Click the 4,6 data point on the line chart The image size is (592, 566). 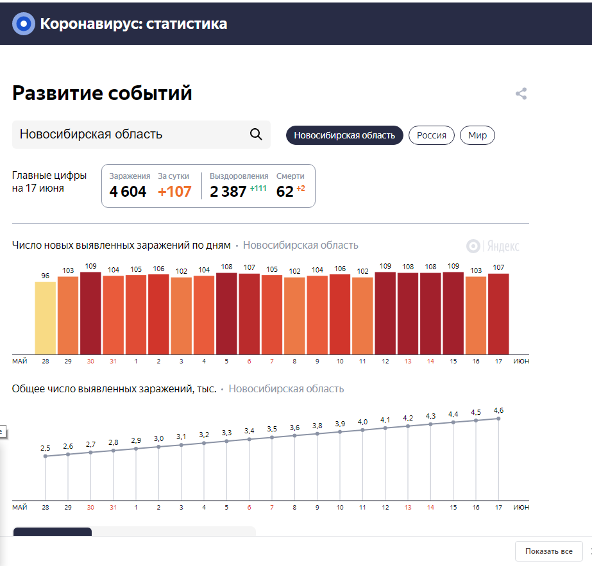point(498,418)
